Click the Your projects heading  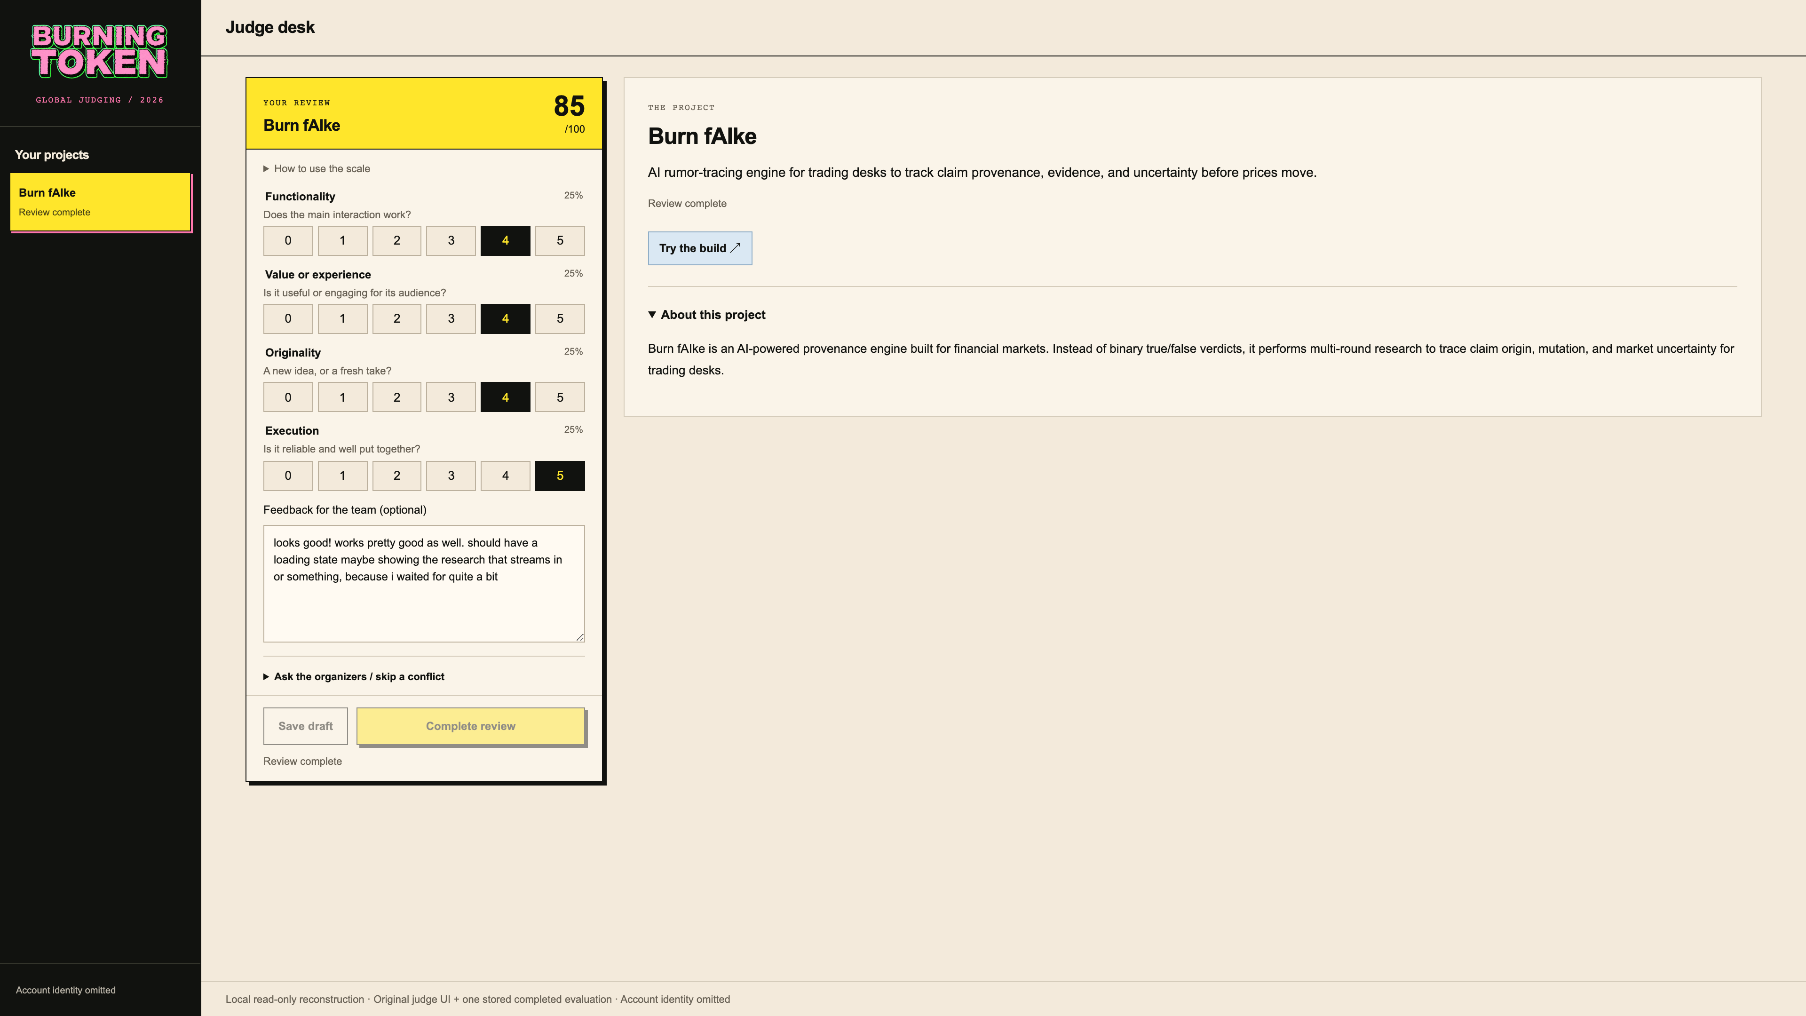pos(52,155)
